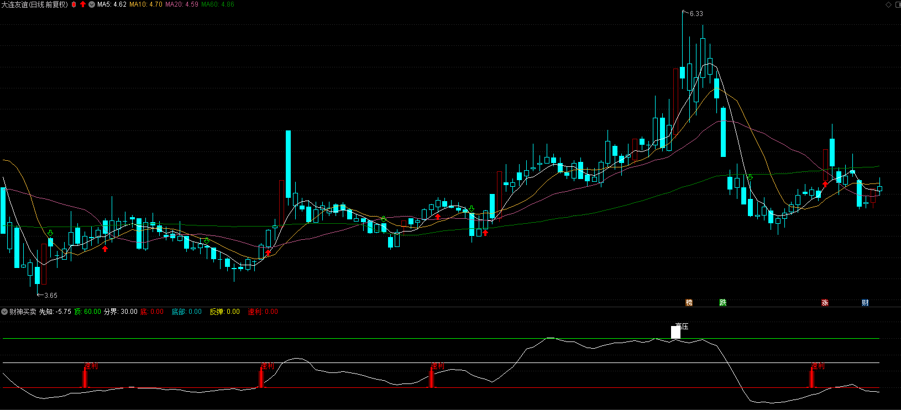Click the green 顶: 60.00 value
901x410 pixels.
pos(87,312)
